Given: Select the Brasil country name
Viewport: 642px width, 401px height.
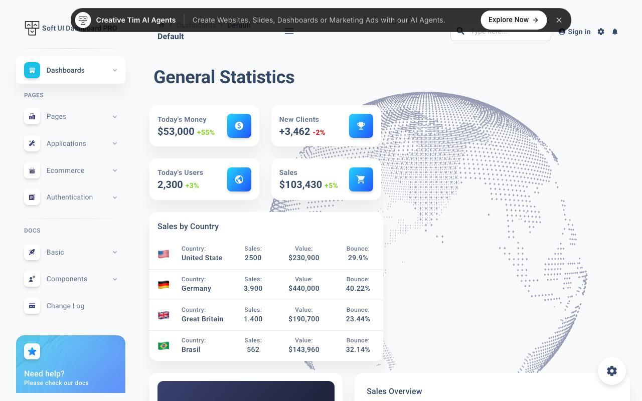Looking at the screenshot, I should (191, 349).
